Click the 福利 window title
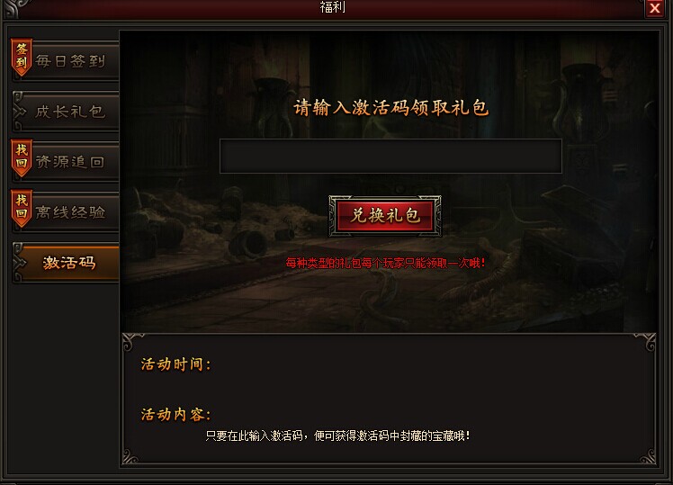Image resolution: width=673 pixels, height=485 pixels. [x=333, y=7]
